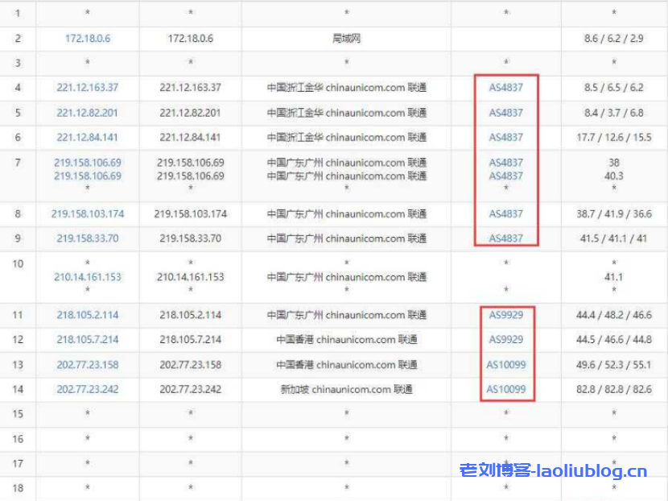Open the blue 202.77.23.242 link in hop 14

click(88, 390)
